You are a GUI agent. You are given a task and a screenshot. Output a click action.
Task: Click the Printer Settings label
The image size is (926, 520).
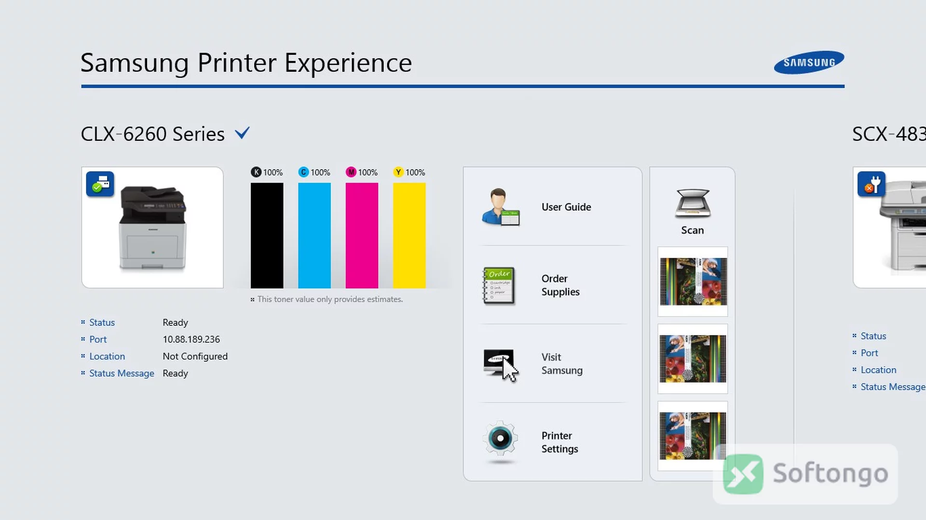pyautogui.click(x=559, y=442)
